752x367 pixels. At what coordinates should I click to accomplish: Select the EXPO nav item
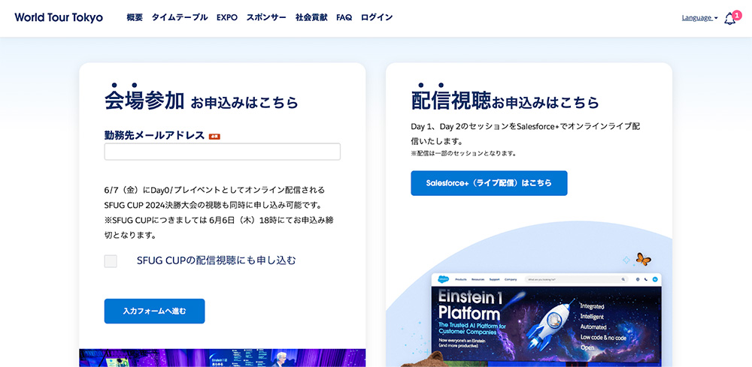[227, 17]
